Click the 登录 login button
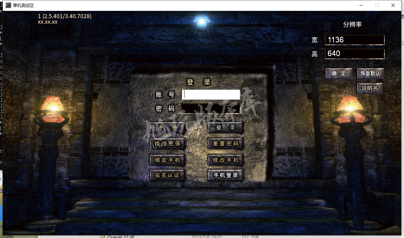Viewport: 404px width, 238px height. tap(226, 128)
